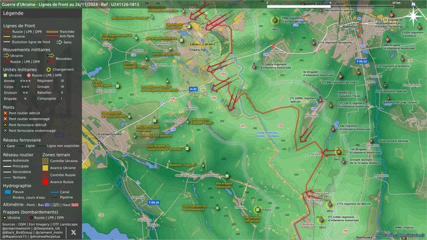Click the north compass star
Screen dimensions: 427x240
click(413, 16)
